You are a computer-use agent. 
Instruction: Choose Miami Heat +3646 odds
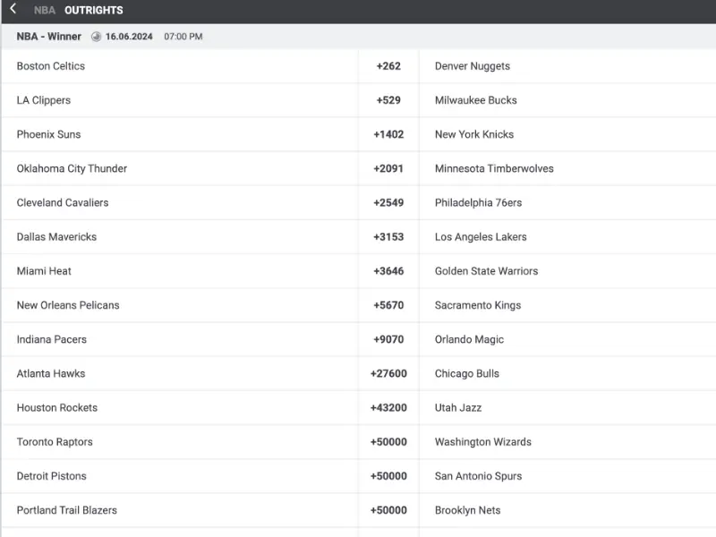388,271
